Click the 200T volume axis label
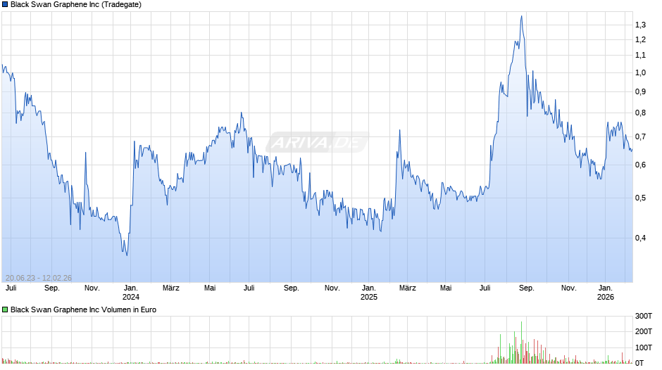 [x=644, y=331]
